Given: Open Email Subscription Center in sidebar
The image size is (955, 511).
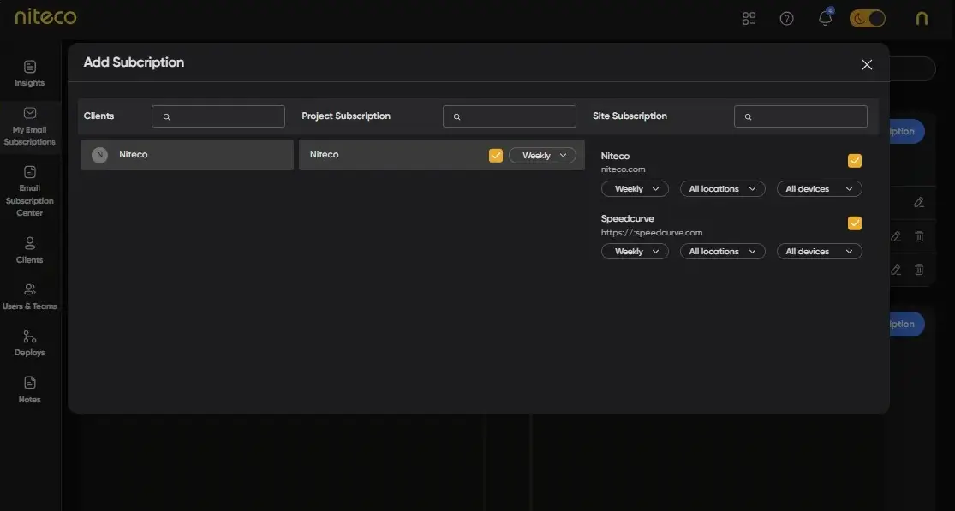Looking at the screenshot, I should point(30,191).
